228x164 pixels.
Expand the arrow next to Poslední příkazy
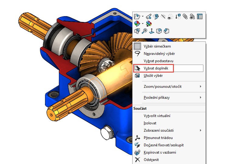click(x=201, y=97)
